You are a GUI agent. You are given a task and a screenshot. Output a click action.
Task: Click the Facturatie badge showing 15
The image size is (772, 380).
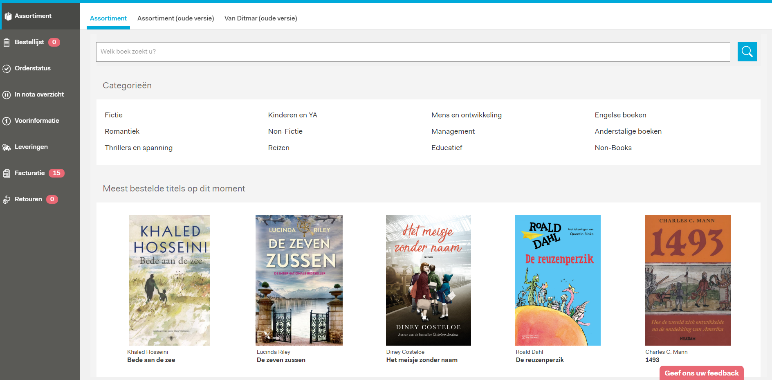[x=56, y=173]
